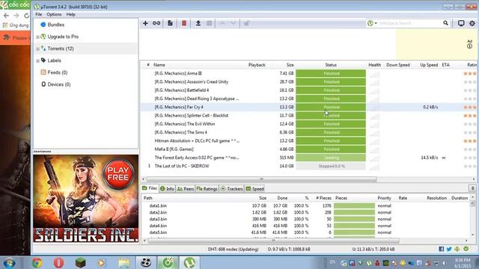The height and width of the screenshot is (269, 479).
Task: Click Move Up Queue arrow icon
Action: point(222,23)
